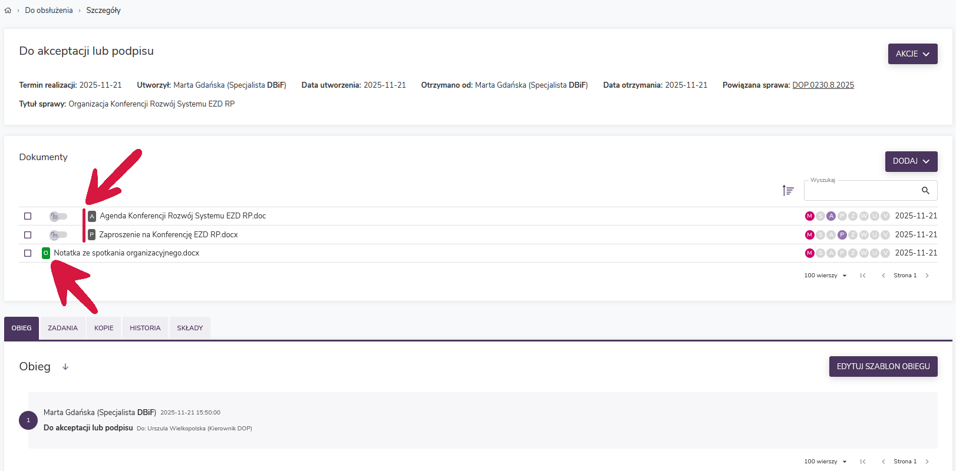Toggle the lock switch on Zaproszenie row
956x471 pixels.
pyautogui.click(x=58, y=235)
